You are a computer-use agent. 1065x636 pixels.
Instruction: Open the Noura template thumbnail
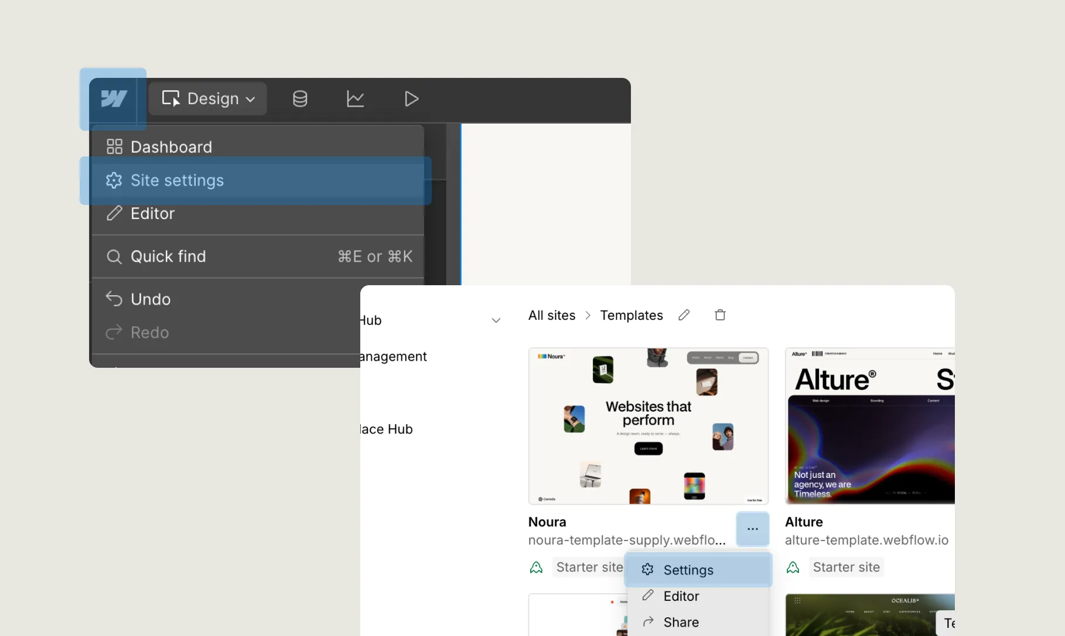647,426
